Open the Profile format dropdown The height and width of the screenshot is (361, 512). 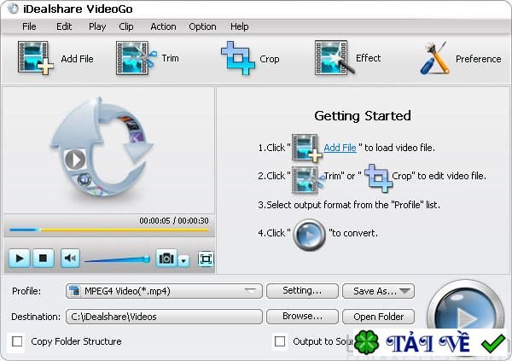(164, 291)
